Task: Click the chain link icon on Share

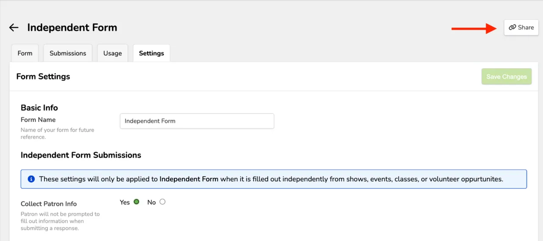Action: [512, 28]
